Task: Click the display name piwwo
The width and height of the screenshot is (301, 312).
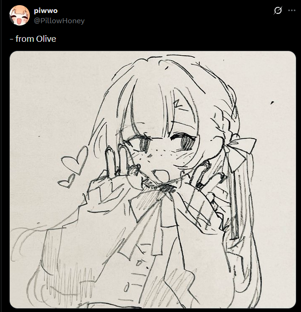Action: pyautogui.click(x=46, y=11)
